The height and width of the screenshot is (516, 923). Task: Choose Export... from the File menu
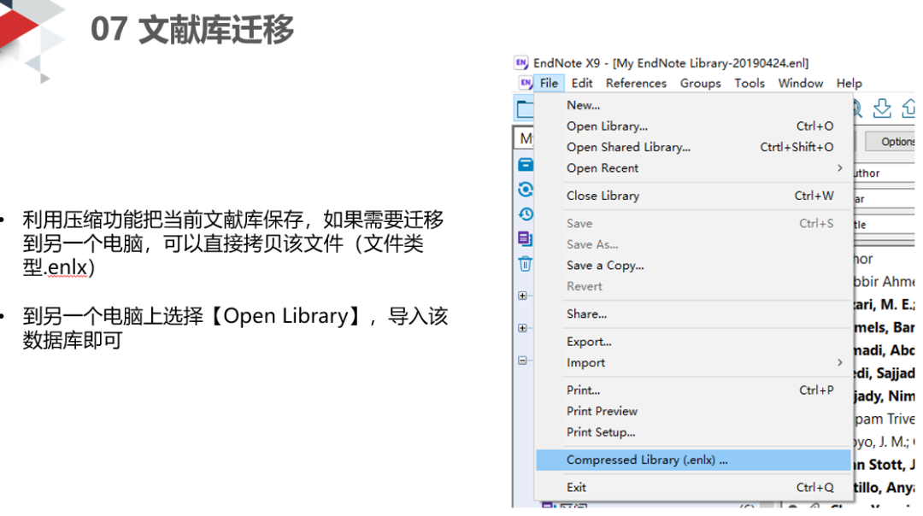pos(693,342)
